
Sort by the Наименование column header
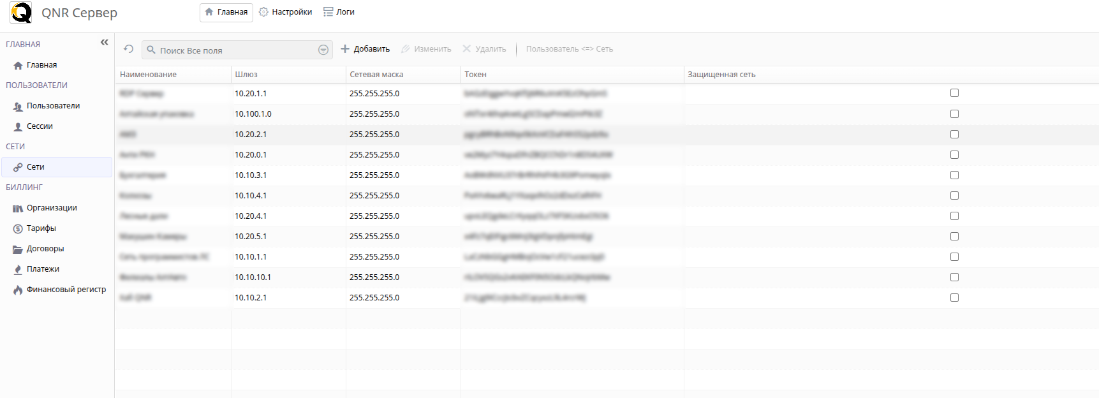(x=173, y=75)
